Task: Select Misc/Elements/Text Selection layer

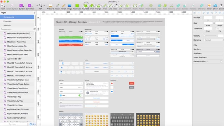Action: point(19,50)
